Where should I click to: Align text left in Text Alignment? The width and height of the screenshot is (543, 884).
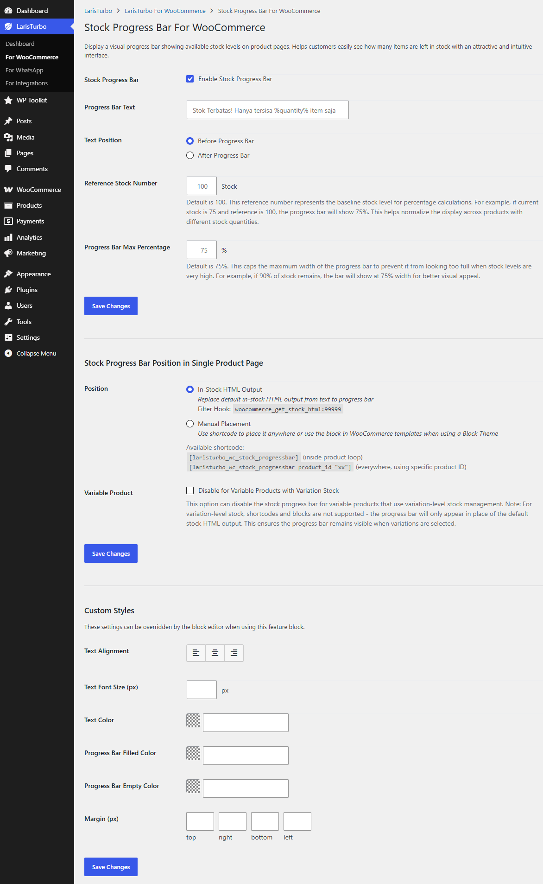[x=196, y=653]
